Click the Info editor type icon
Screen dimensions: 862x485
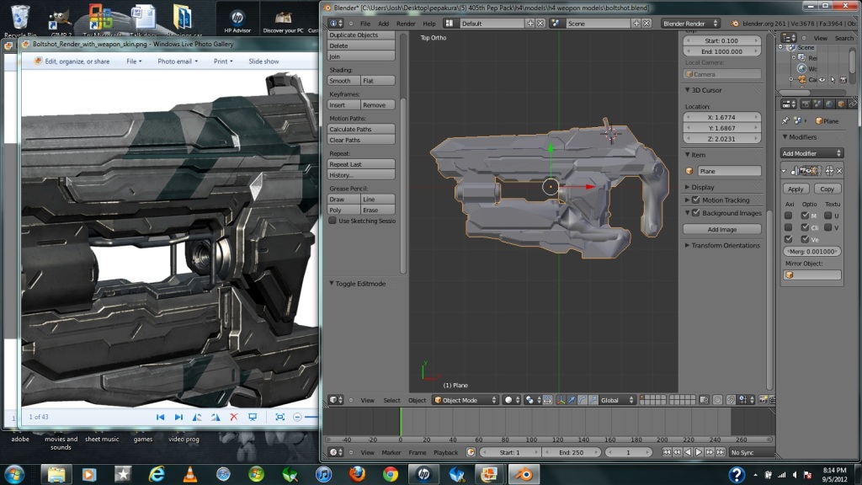point(335,23)
